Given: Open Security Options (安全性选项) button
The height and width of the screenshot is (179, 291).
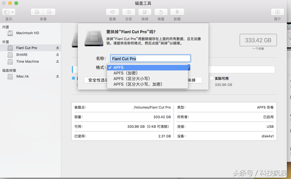Looking at the screenshot, I should click(96, 80).
